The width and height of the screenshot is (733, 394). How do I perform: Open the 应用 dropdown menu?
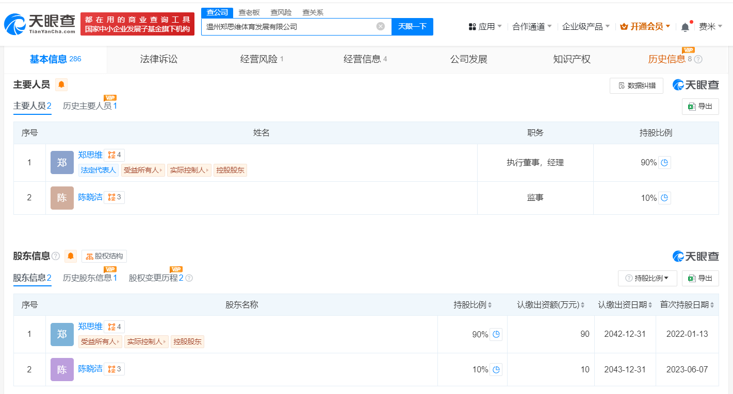[x=485, y=27]
